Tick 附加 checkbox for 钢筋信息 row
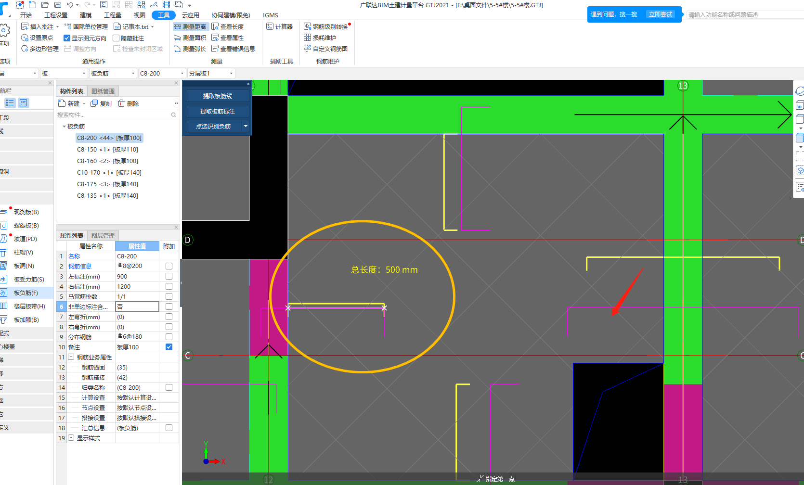Screen dimensions: 804x485 pos(169,266)
